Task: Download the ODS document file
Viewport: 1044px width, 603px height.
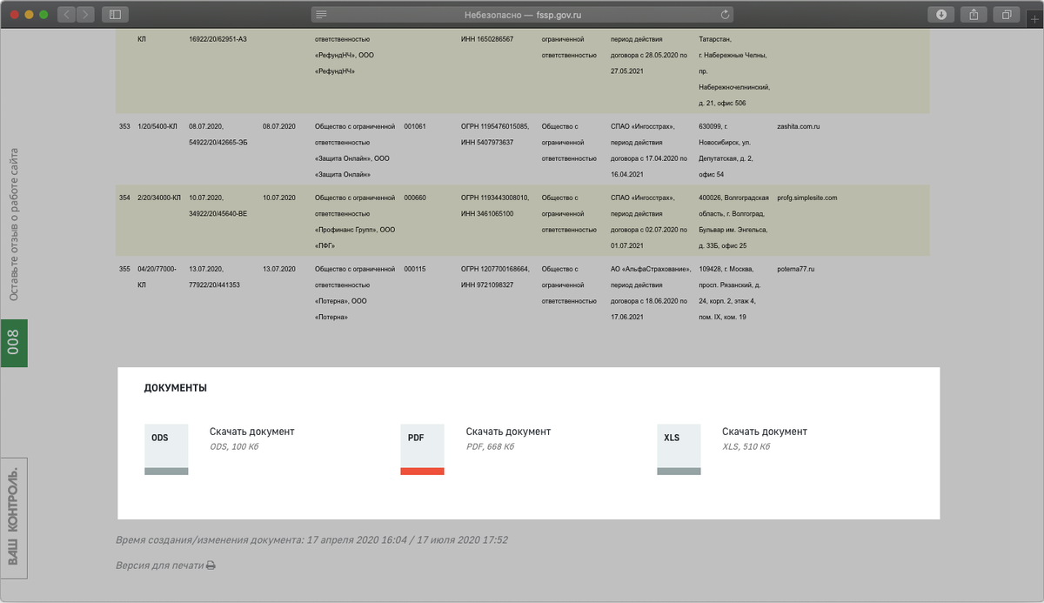Action: pyautogui.click(x=166, y=450)
